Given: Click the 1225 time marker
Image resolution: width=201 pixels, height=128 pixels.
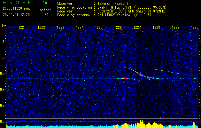Looking at the screenshot, I should click(99, 28).
